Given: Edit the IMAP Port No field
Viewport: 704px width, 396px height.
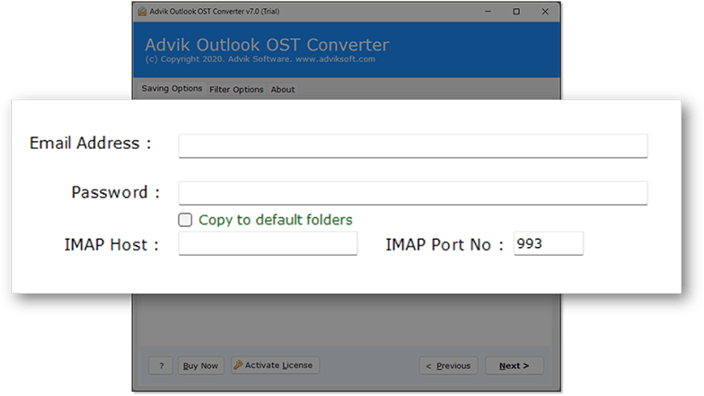Looking at the screenshot, I should coord(549,243).
